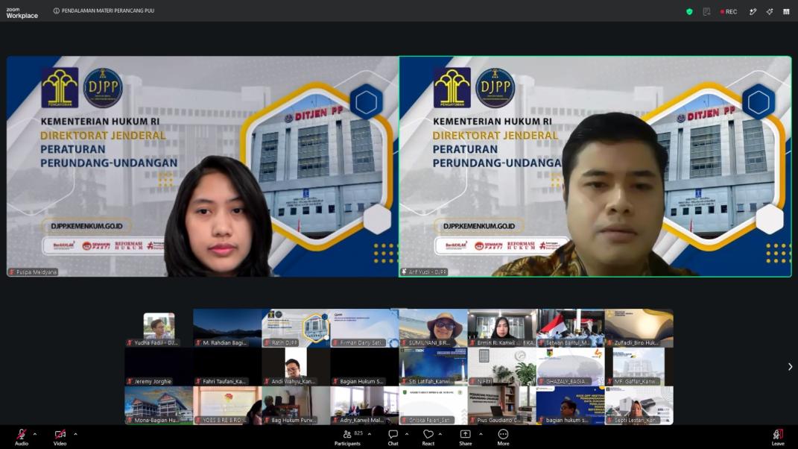The image size is (798, 449).
Task: Select the SUMILIYANI participant thumbnail
Action: click(x=433, y=328)
